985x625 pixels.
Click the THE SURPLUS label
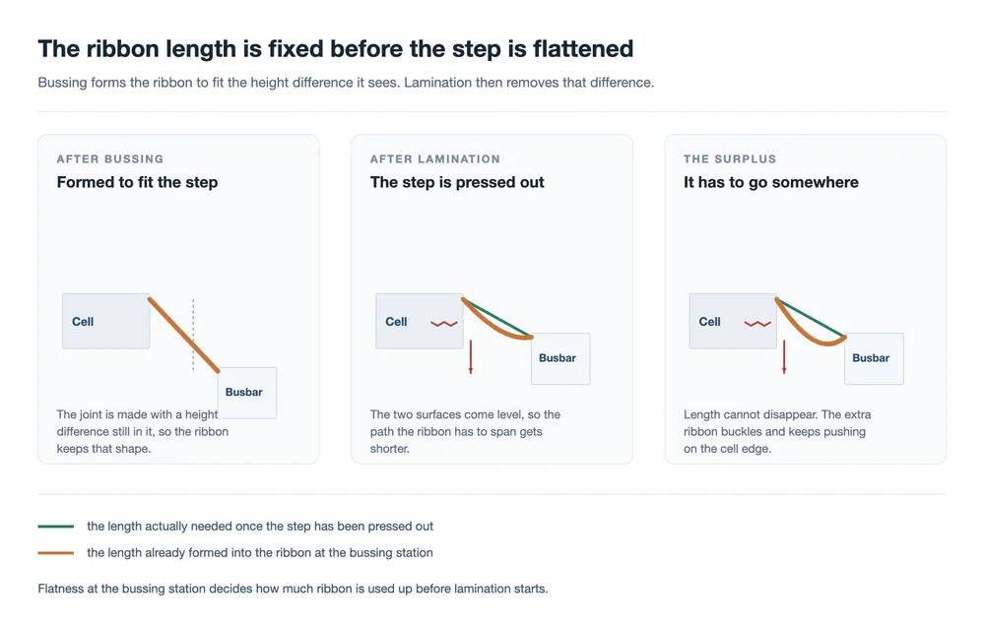tap(730, 158)
